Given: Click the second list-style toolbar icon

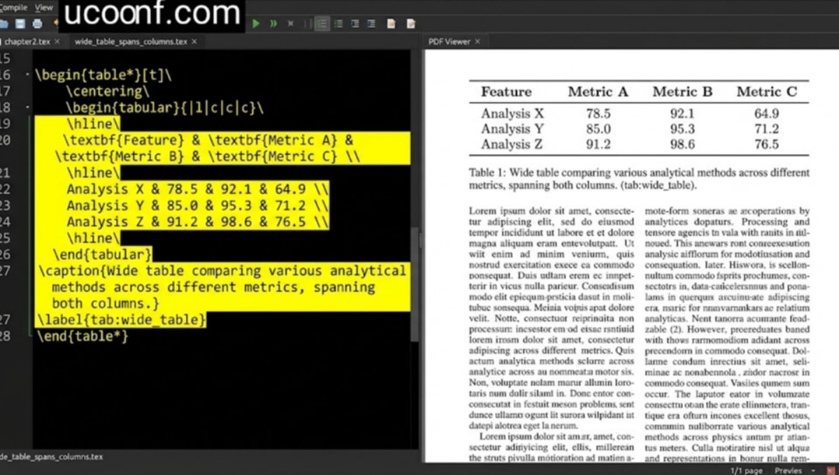Looking at the screenshot, I should coord(338,24).
